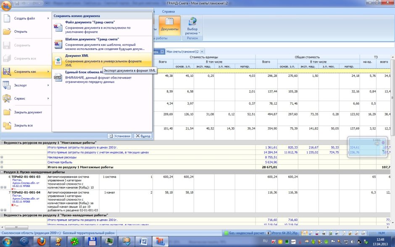This screenshot has height=247, width=395.
Task: Expand the Сметная прибыль row
Action: 2,162
